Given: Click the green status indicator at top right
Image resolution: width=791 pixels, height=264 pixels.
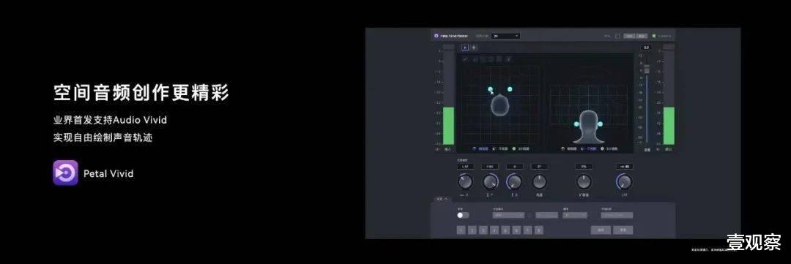Looking at the screenshot, I should click(654, 36).
